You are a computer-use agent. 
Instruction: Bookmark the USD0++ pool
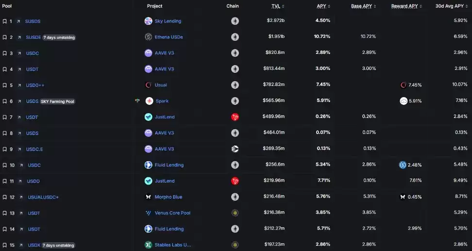tap(4, 85)
